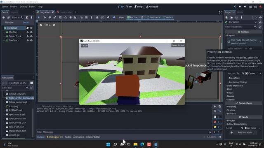Image resolution: width=264 pixels, height=148 pixels.
Task: Open the Project menu
Action: coord(14,7)
